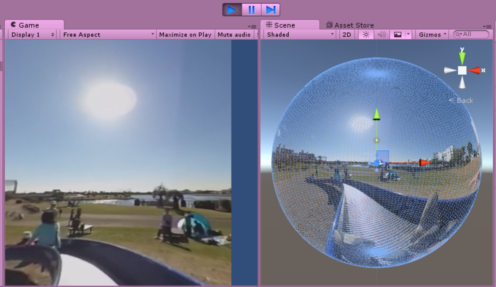This screenshot has height=287, width=496.
Task: Click the Pause button in the toolbar
Action: (251, 10)
